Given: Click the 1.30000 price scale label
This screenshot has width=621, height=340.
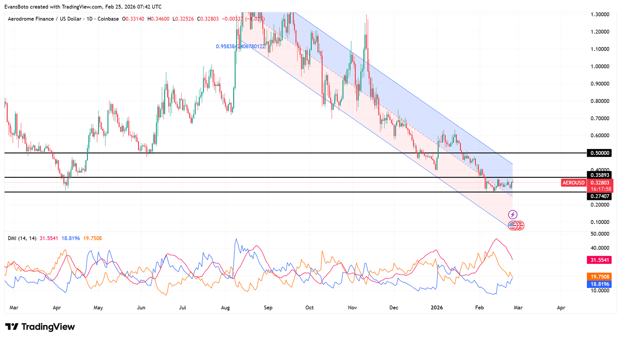Looking at the screenshot, I should pyautogui.click(x=600, y=14).
